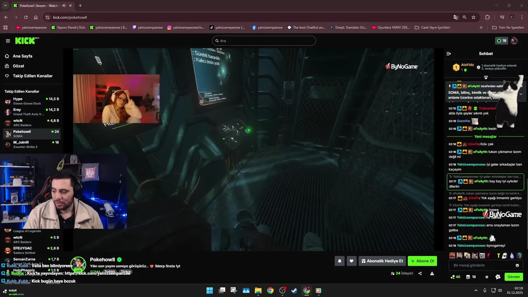
Task: Open Steam from the taskbar
Action: pyautogui.click(x=294, y=290)
